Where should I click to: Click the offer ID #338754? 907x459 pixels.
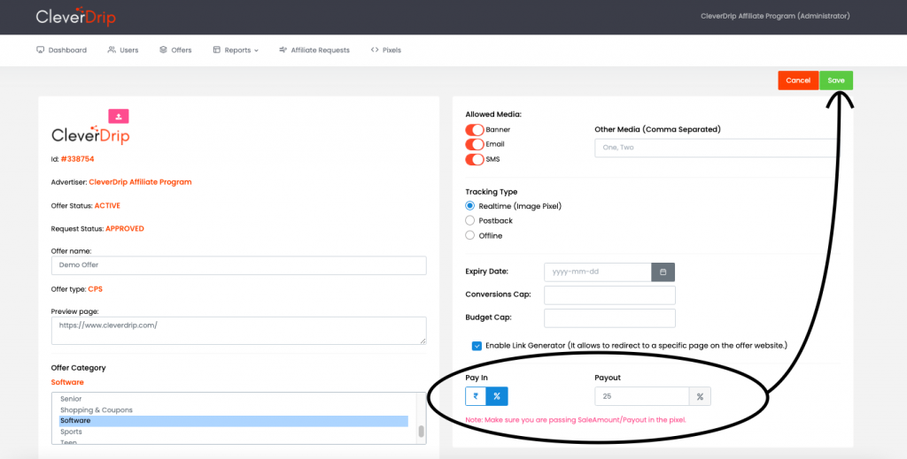click(x=77, y=158)
